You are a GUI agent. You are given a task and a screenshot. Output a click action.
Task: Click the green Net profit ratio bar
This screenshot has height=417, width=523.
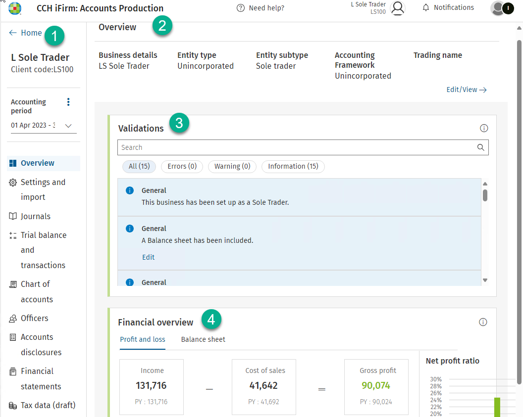[x=497, y=407]
